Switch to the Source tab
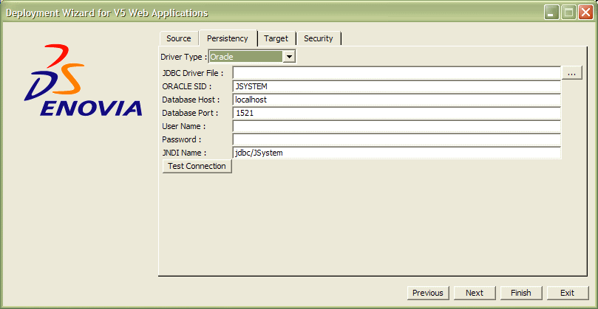This screenshot has height=309, width=598. (x=178, y=38)
